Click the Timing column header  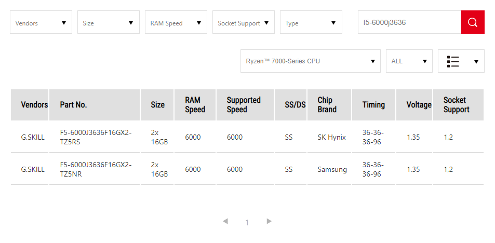[373, 105]
